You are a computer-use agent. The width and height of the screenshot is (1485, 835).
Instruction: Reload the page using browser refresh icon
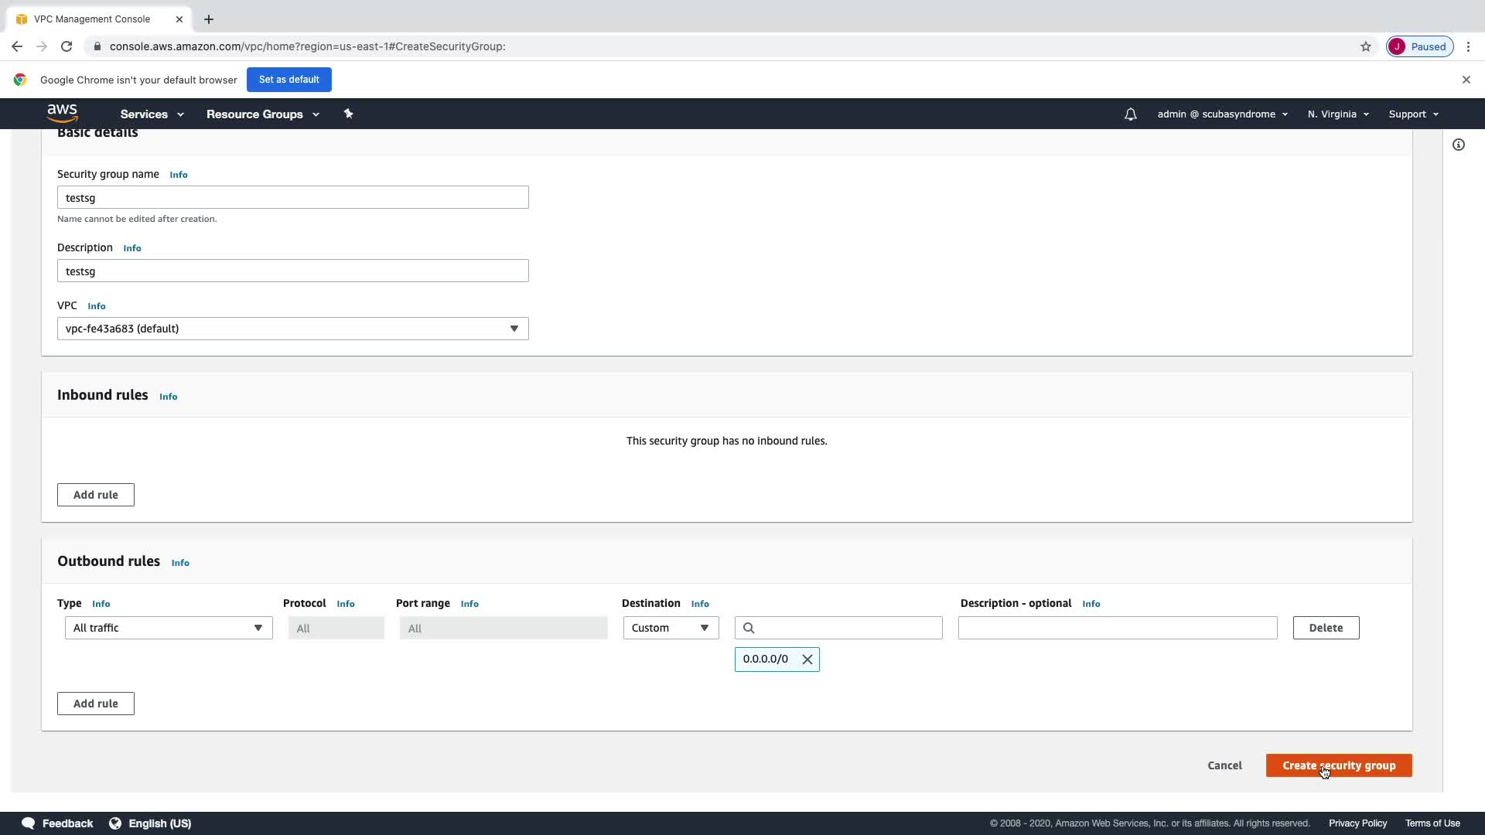(x=67, y=46)
